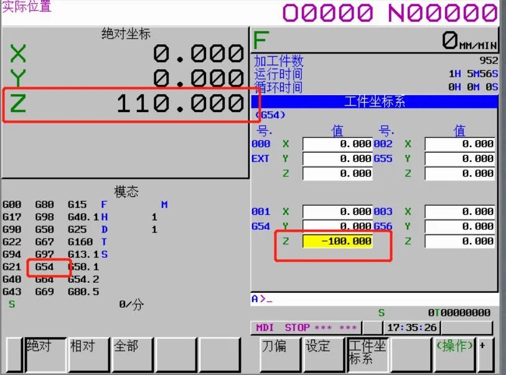
Task: Select the G54 X offset value field
Action: tap(337, 212)
